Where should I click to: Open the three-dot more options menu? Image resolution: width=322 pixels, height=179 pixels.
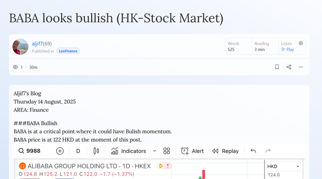click(301, 67)
